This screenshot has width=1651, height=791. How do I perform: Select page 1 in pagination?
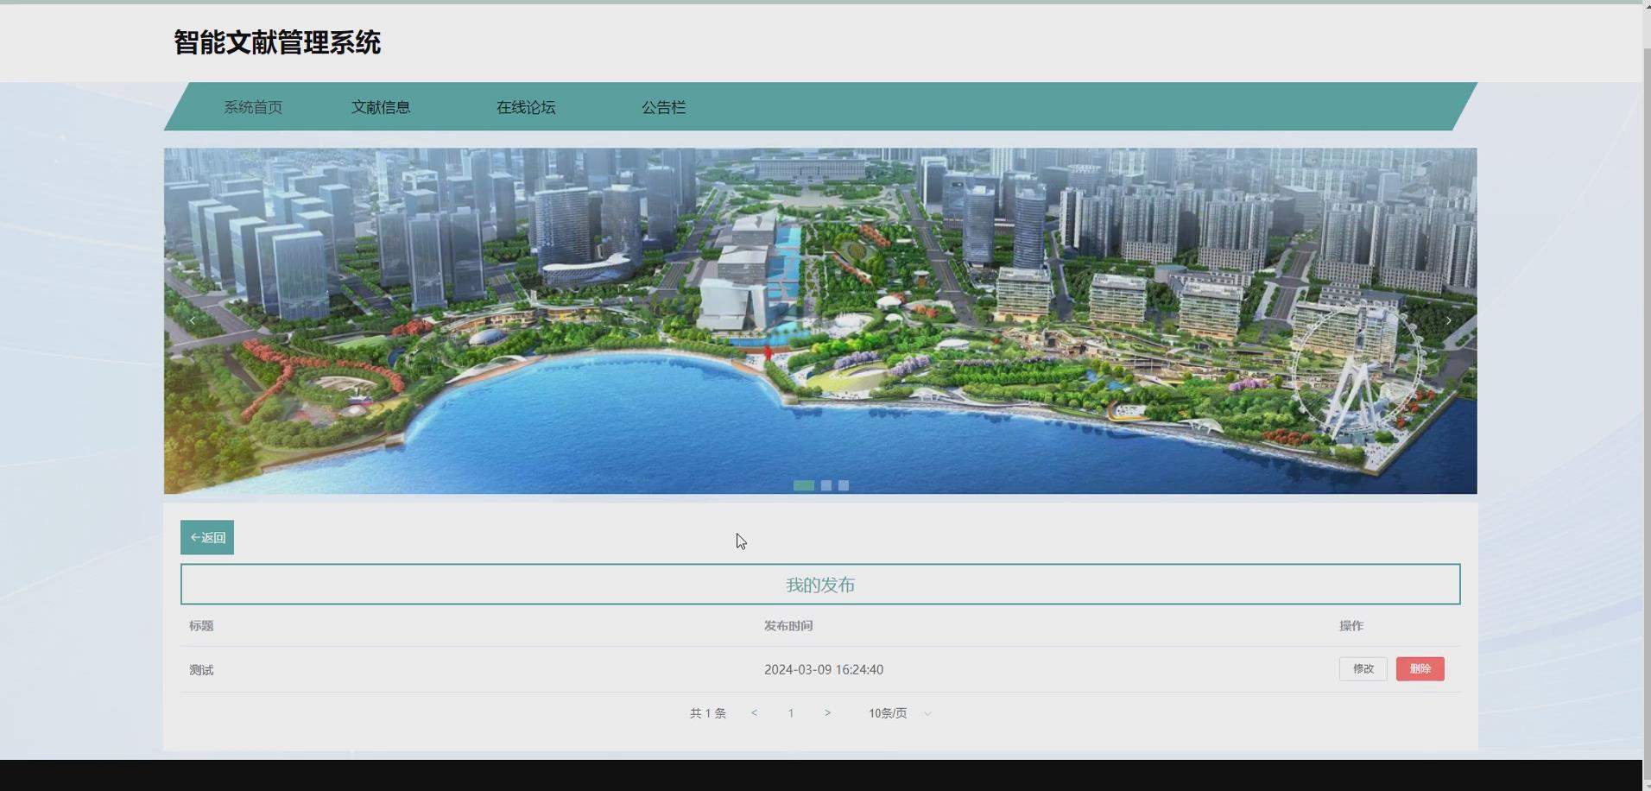click(790, 712)
